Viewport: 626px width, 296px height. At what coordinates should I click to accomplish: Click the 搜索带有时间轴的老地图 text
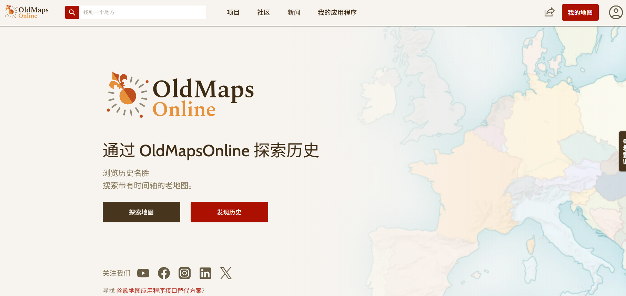point(148,186)
